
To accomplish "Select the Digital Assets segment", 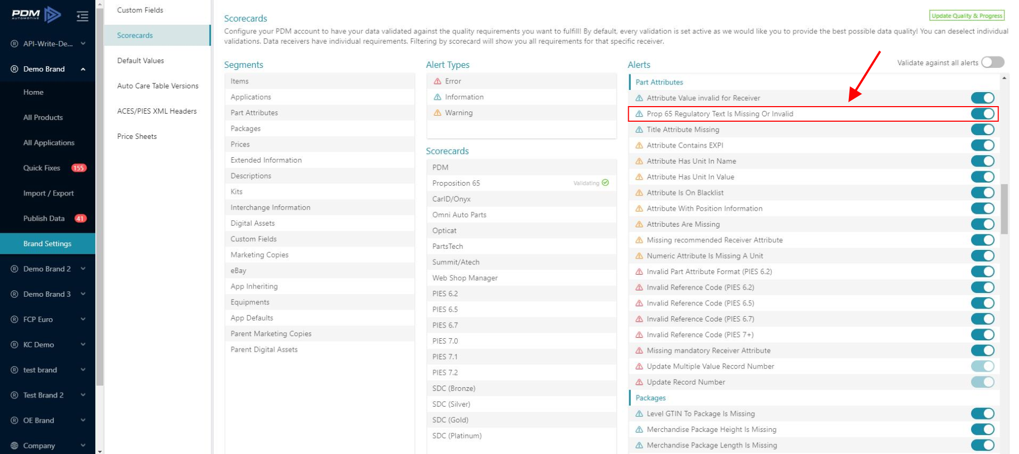I will click(320, 223).
